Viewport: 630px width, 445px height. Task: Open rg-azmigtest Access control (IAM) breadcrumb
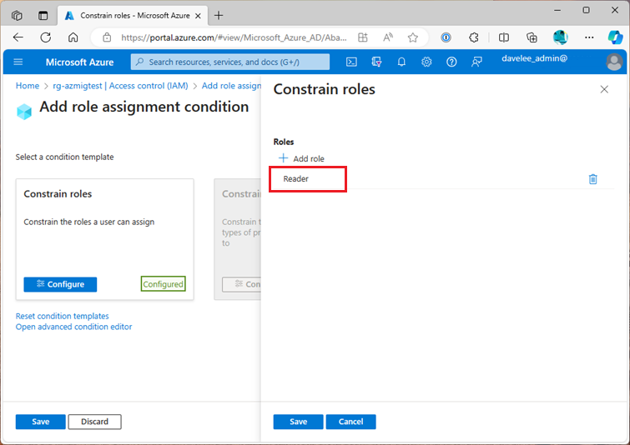(120, 86)
